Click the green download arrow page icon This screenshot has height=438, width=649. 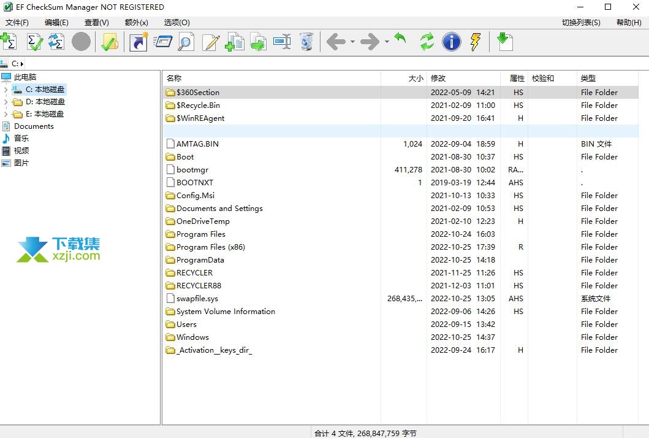[x=504, y=42]
